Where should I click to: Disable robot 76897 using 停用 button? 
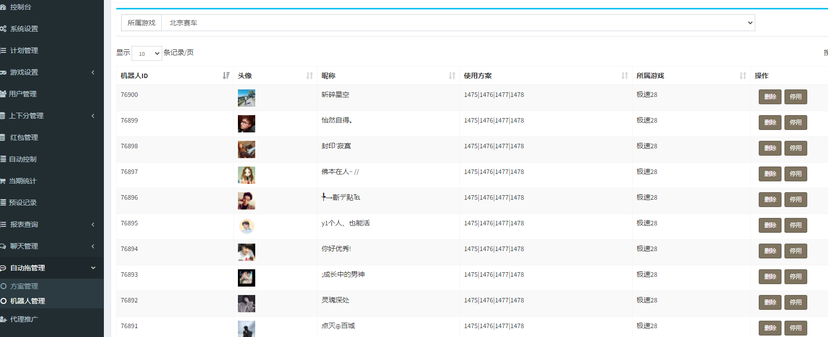[x=795, y=174]
